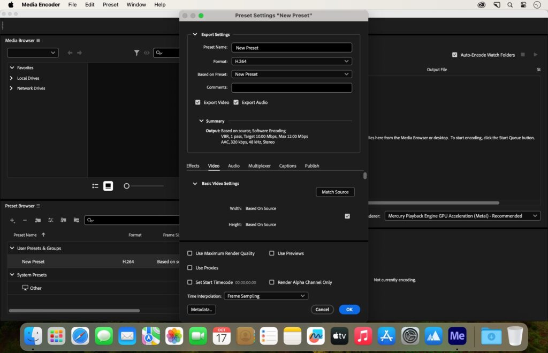
Task: Open the Preset menu in menu bar
Action: tap(110, 5)
